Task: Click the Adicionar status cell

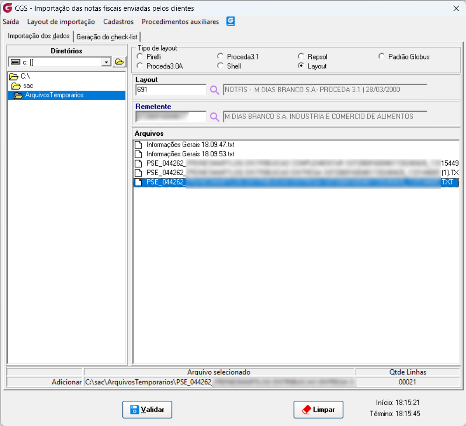Action: point(44,382)
